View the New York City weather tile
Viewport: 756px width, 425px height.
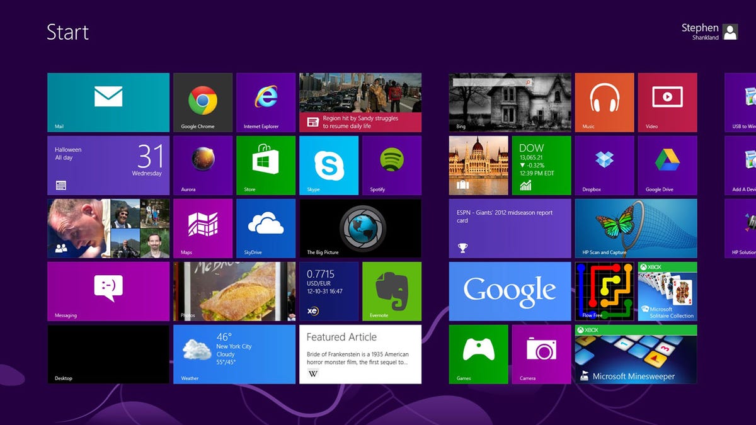[x=234, y=354]
